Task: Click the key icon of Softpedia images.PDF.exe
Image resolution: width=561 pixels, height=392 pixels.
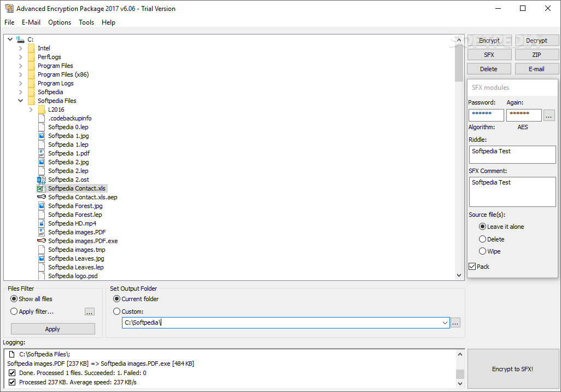Action: [x=42, y=241]
